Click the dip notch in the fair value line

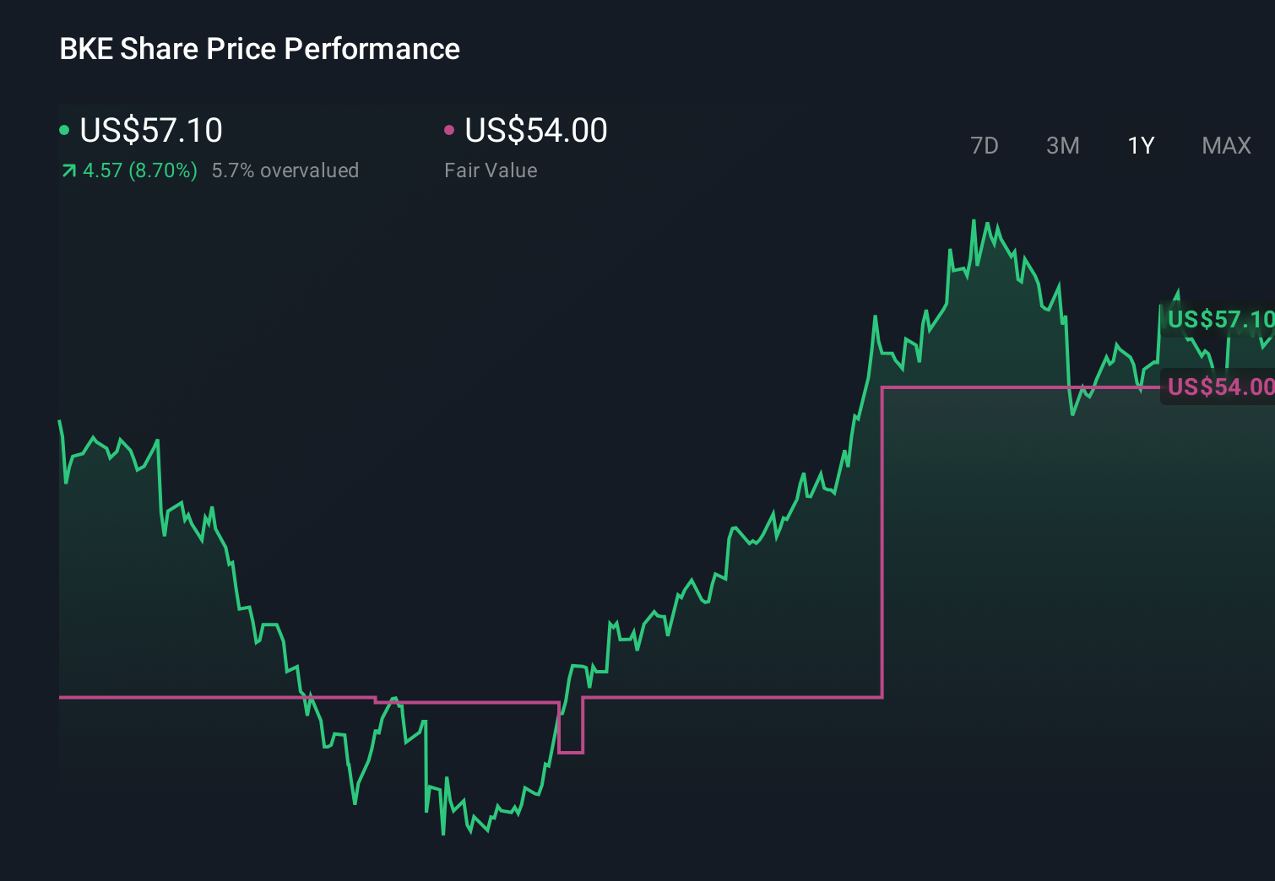click(x=572, y=751)
